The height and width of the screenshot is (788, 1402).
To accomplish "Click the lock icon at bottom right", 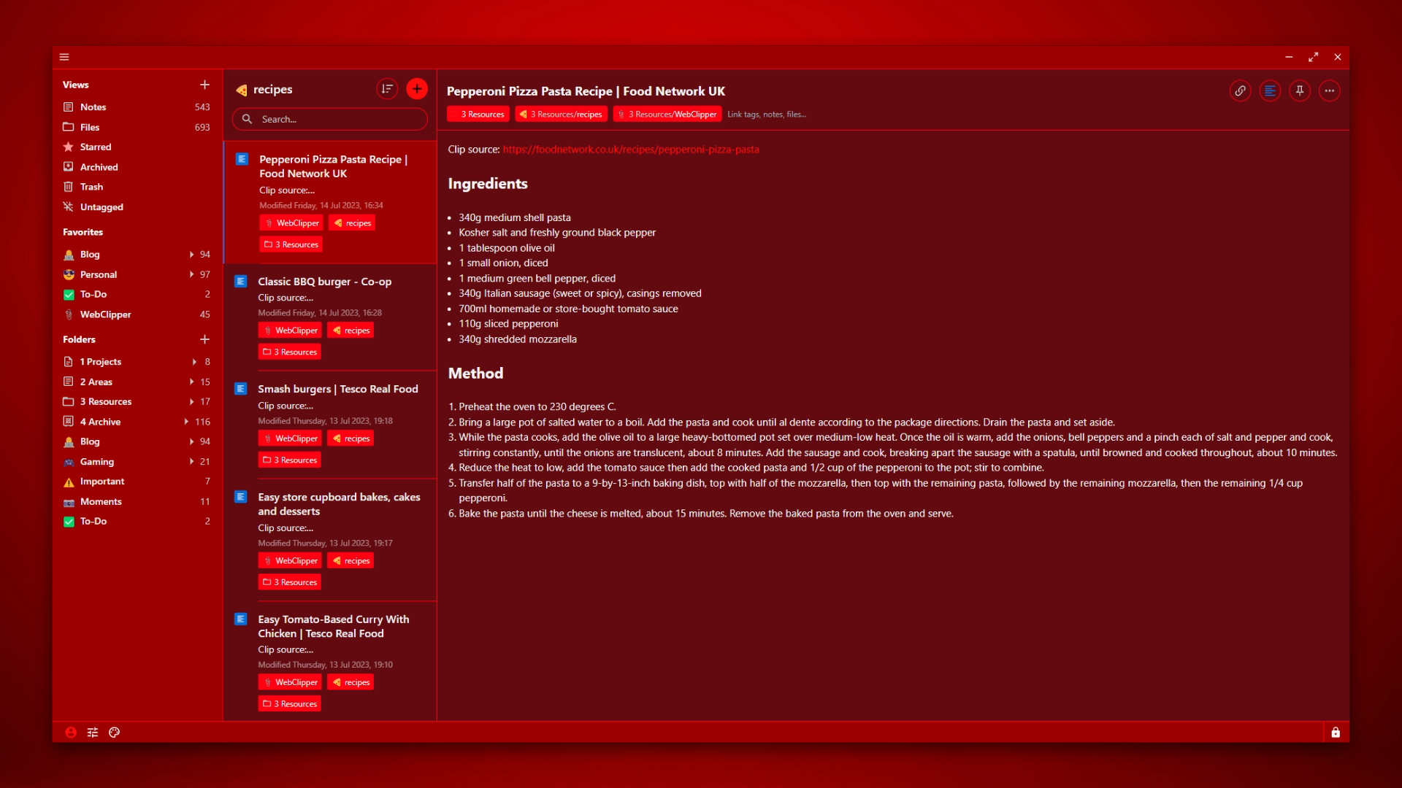I will tap(1336, 733).
